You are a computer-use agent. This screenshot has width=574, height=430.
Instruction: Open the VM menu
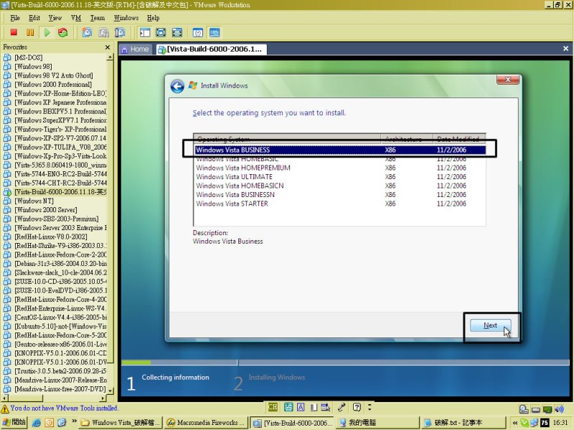pos(76,18)
